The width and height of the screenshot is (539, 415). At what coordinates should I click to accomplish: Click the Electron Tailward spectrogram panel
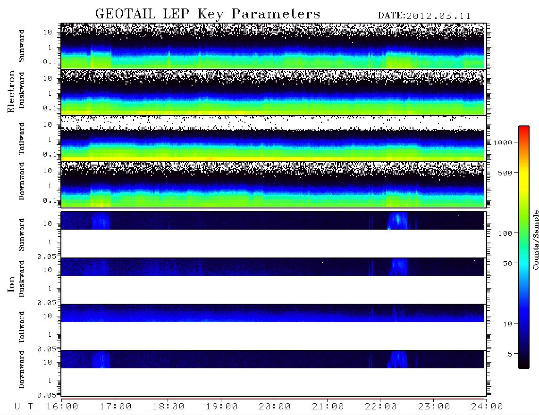[273, 138]
